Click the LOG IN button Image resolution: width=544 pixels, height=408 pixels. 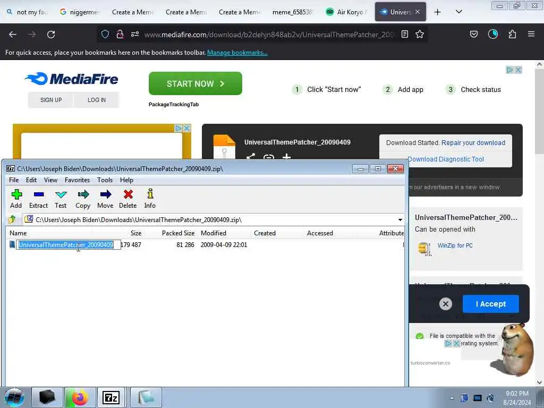point(97,100)
